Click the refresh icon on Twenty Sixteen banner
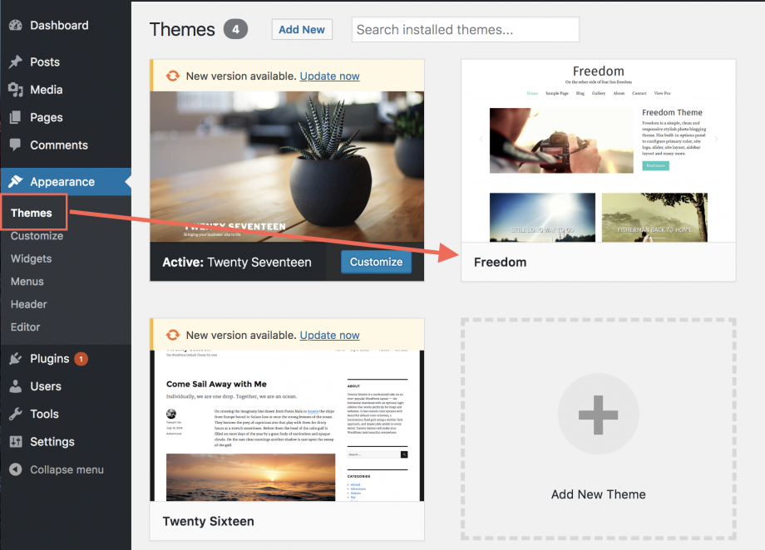Image resolution: width=765 pixels, height=550 pixels. click(x=172, y=335)
